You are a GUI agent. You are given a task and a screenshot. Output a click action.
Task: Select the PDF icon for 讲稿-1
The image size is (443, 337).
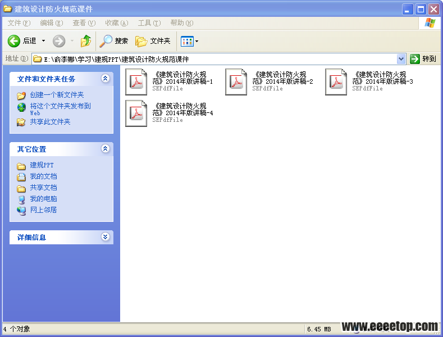136,82
